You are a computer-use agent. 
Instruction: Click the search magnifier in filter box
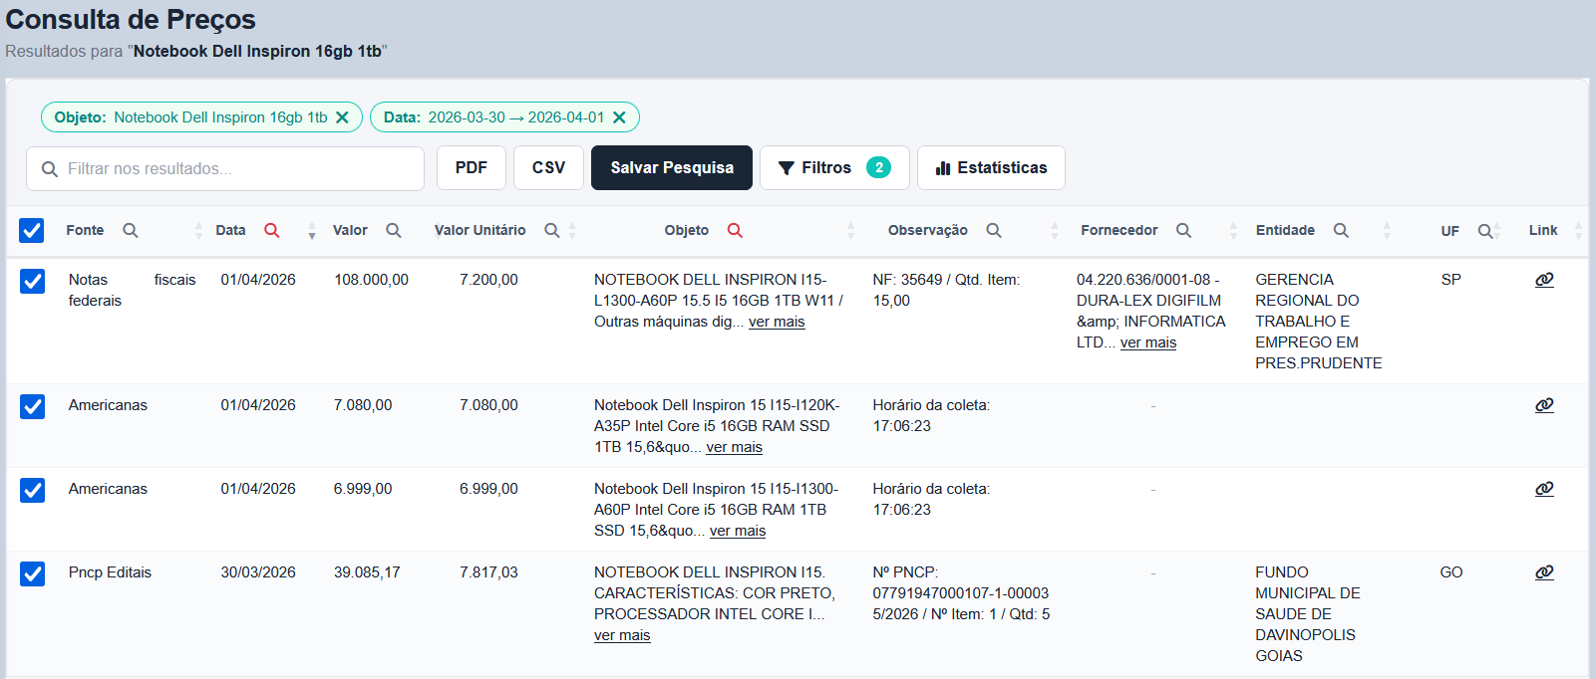[50, 169]
